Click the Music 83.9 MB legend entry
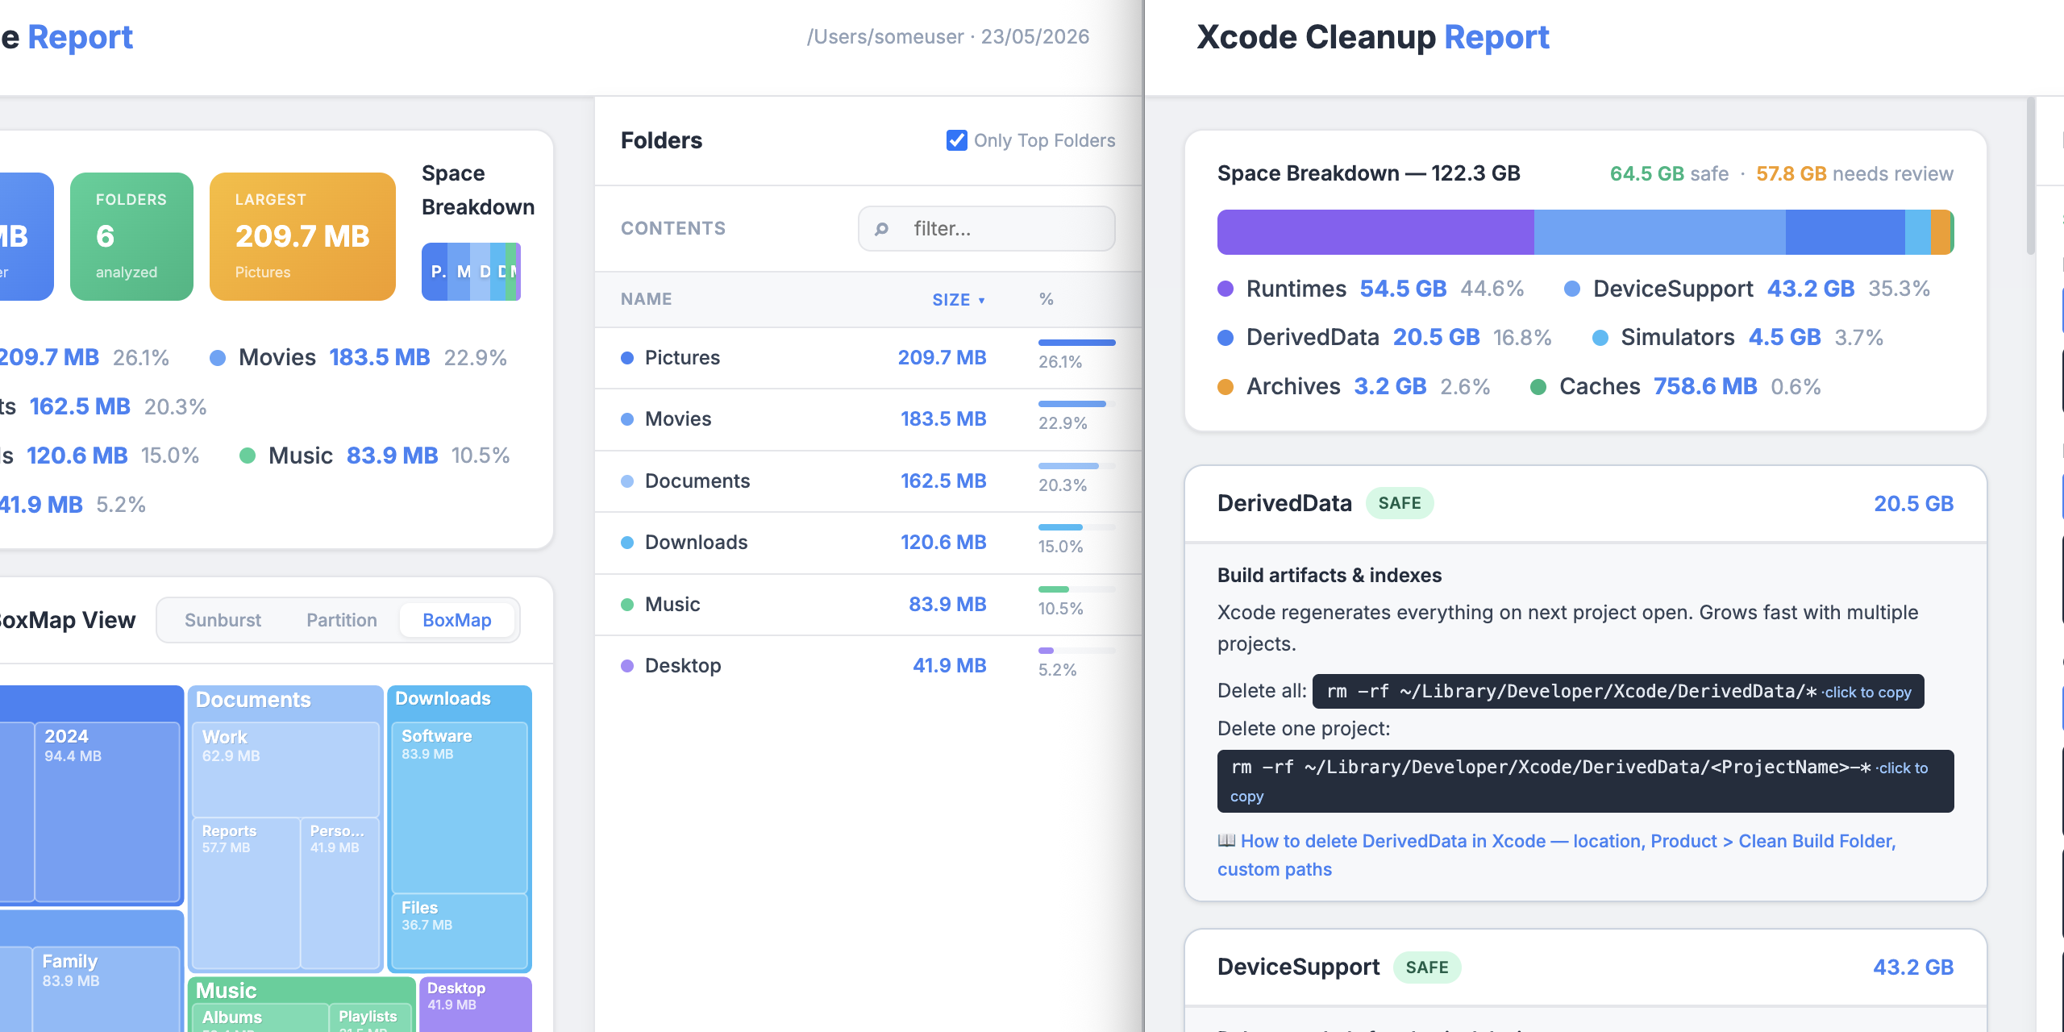This screenshot has width=2064, height=1032. click(375, 456)
